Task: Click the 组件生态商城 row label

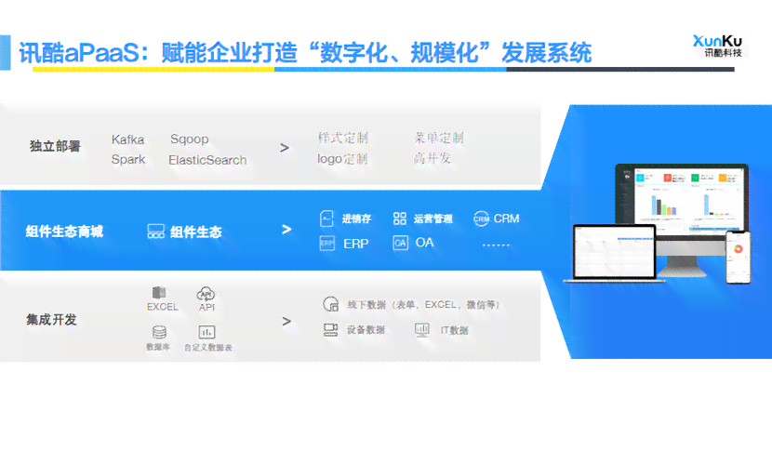Action: click(x=64, y=232)
